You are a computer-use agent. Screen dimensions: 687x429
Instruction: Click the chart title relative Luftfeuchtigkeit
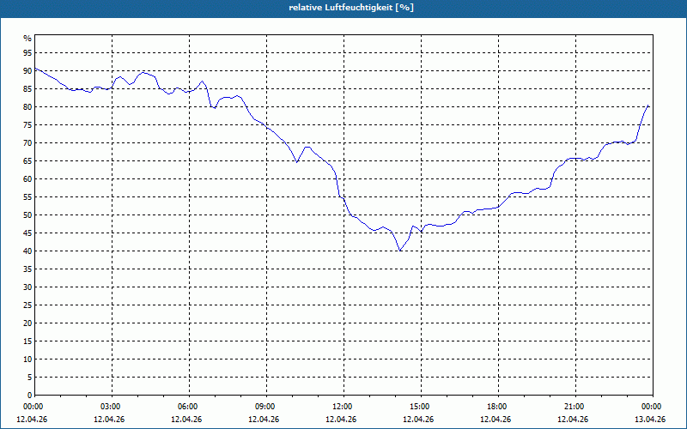point(351,8)
